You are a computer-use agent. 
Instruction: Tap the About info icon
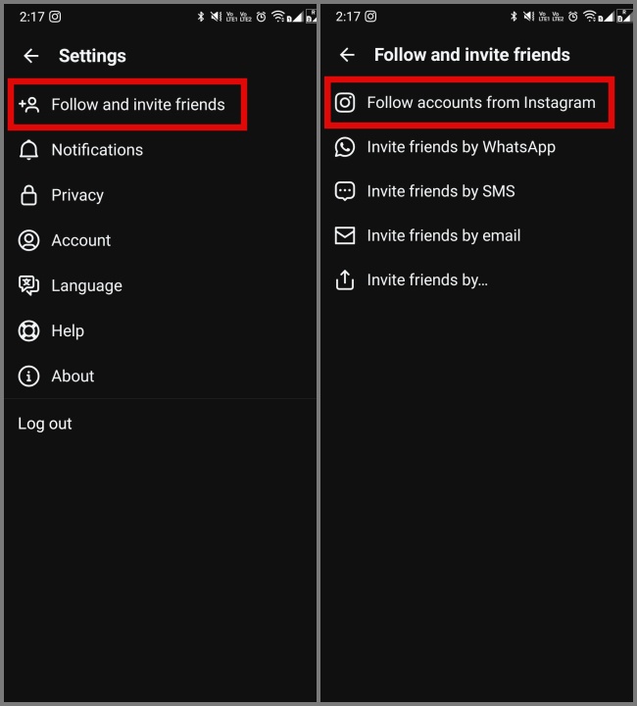point(28,376)
